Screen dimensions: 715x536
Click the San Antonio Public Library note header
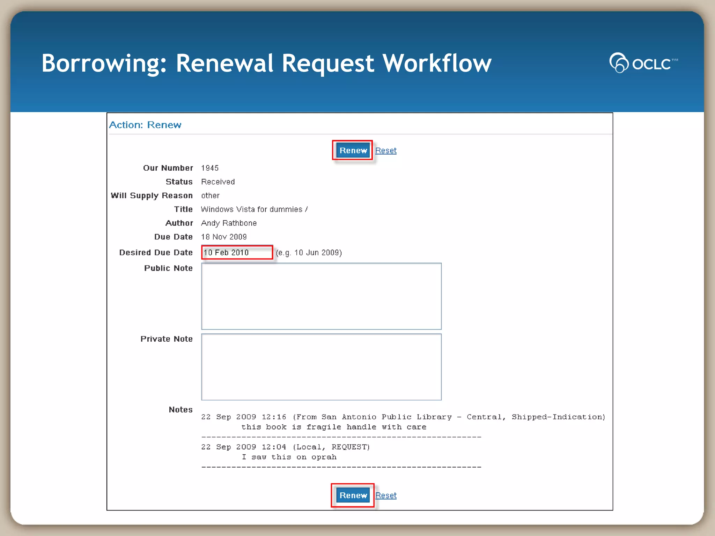(403, 417)
